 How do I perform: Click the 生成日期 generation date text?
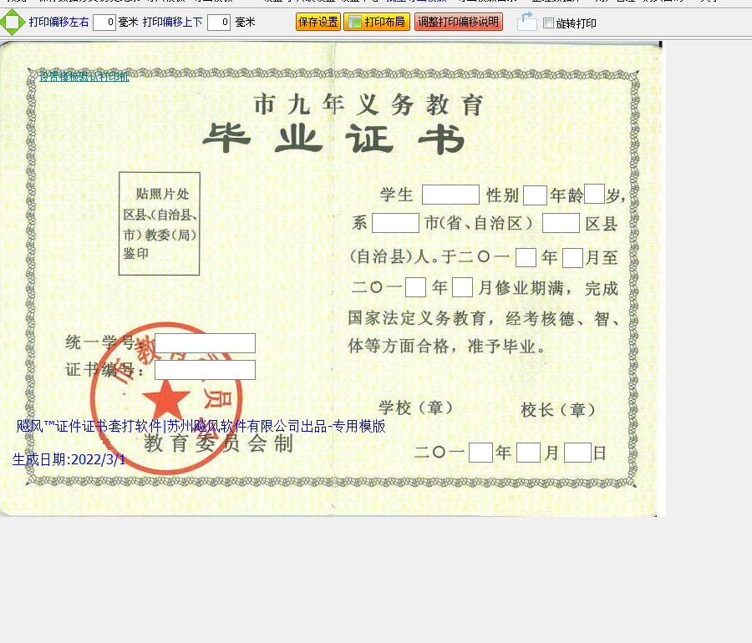pos(69,459)
